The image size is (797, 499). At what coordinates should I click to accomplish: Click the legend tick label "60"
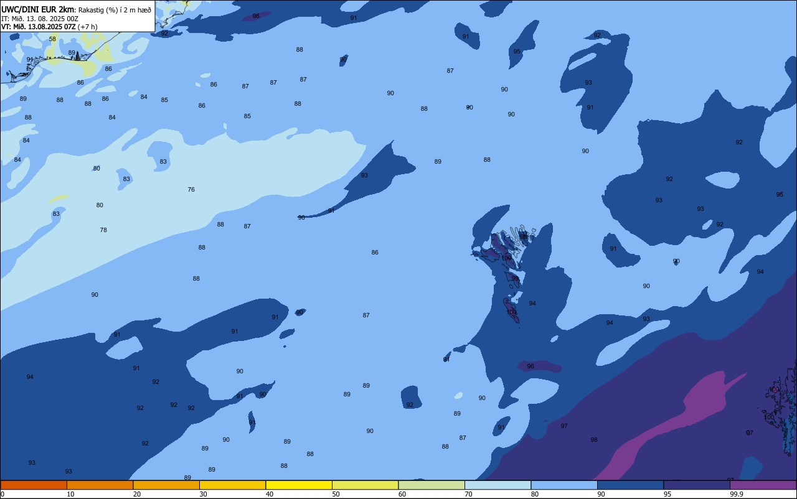point(402,494)
